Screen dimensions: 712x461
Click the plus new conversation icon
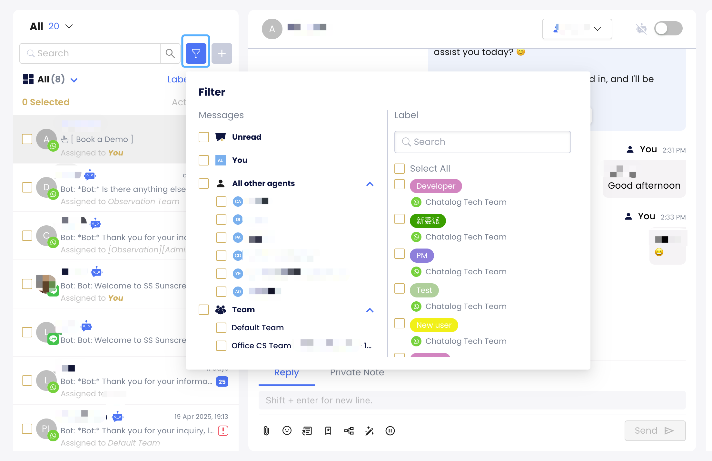[222, 53]
